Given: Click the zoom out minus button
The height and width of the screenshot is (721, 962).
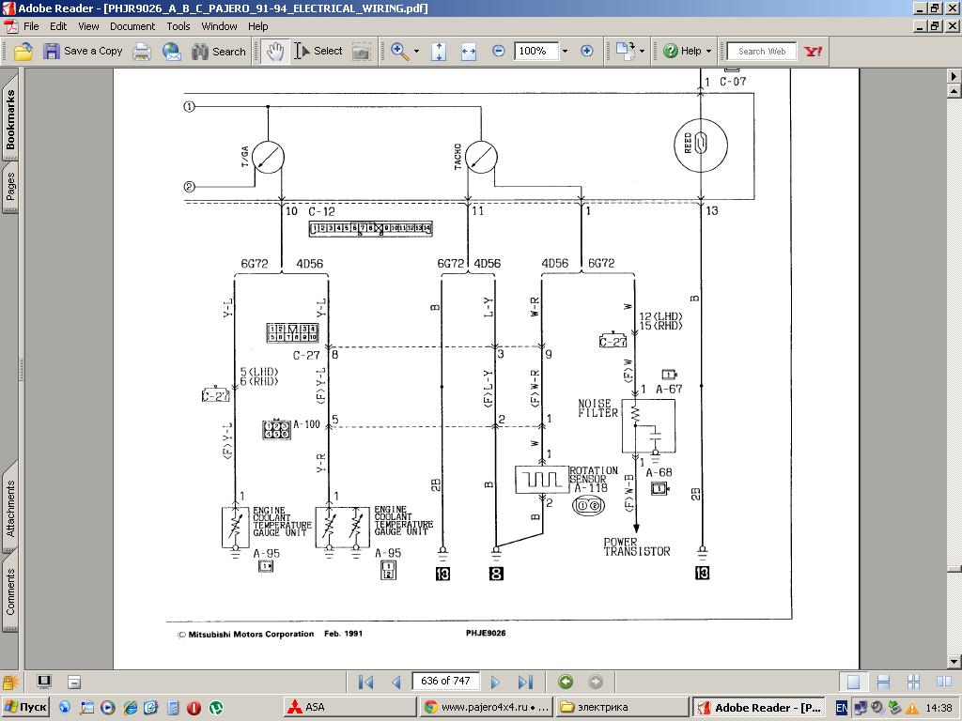Looking at the screenshot, I should [499, 52].
